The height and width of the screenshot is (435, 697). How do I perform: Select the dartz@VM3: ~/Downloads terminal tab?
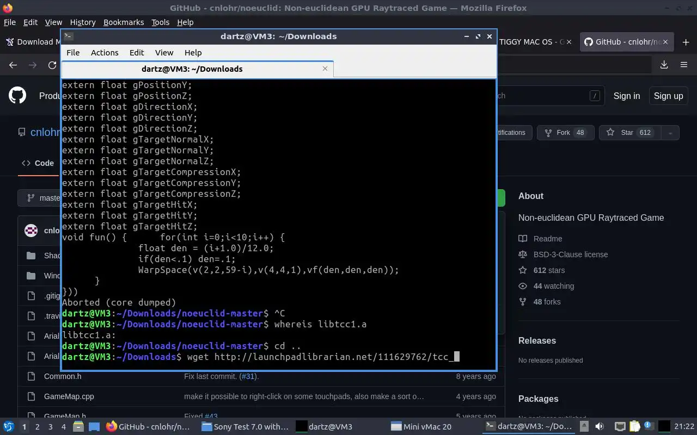[x=197, y=69]
